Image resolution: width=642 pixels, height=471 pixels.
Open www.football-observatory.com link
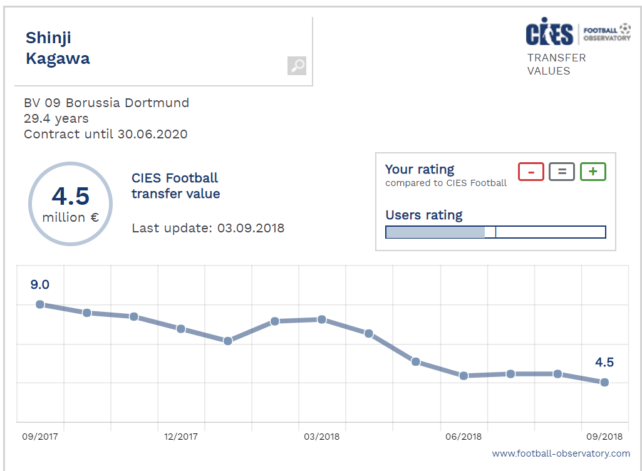[561, 453]
